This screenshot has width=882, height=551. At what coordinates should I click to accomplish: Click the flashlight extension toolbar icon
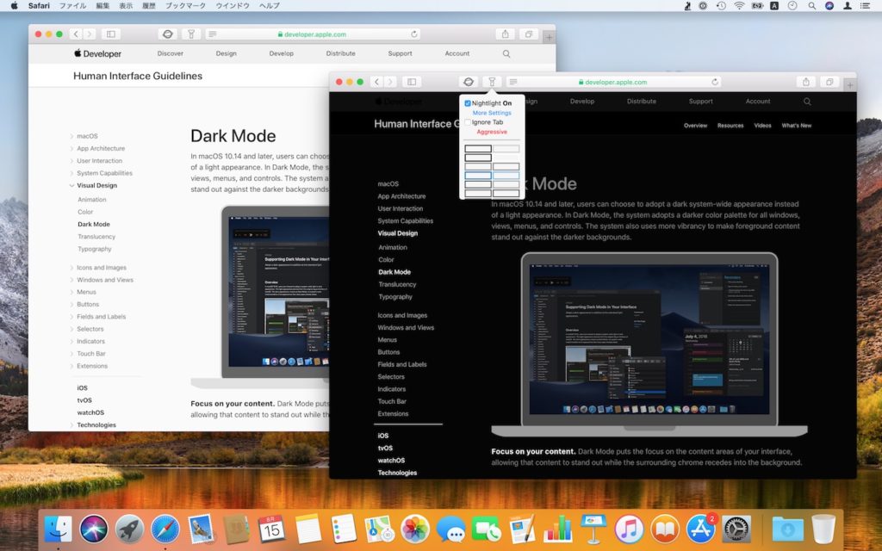tap(492, 82)
